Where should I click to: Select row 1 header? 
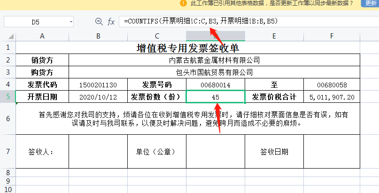click(x=8, y=47)
